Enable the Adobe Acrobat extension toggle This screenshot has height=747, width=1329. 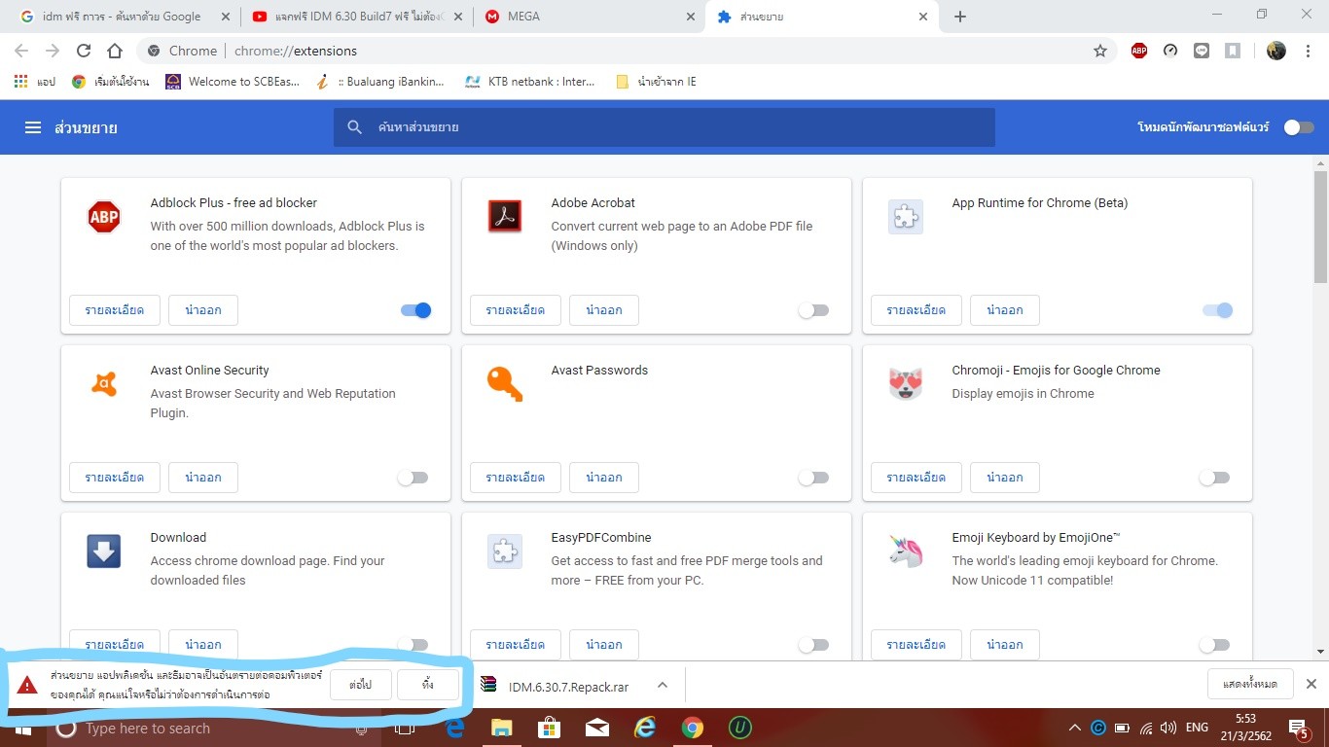coord(813,310)
